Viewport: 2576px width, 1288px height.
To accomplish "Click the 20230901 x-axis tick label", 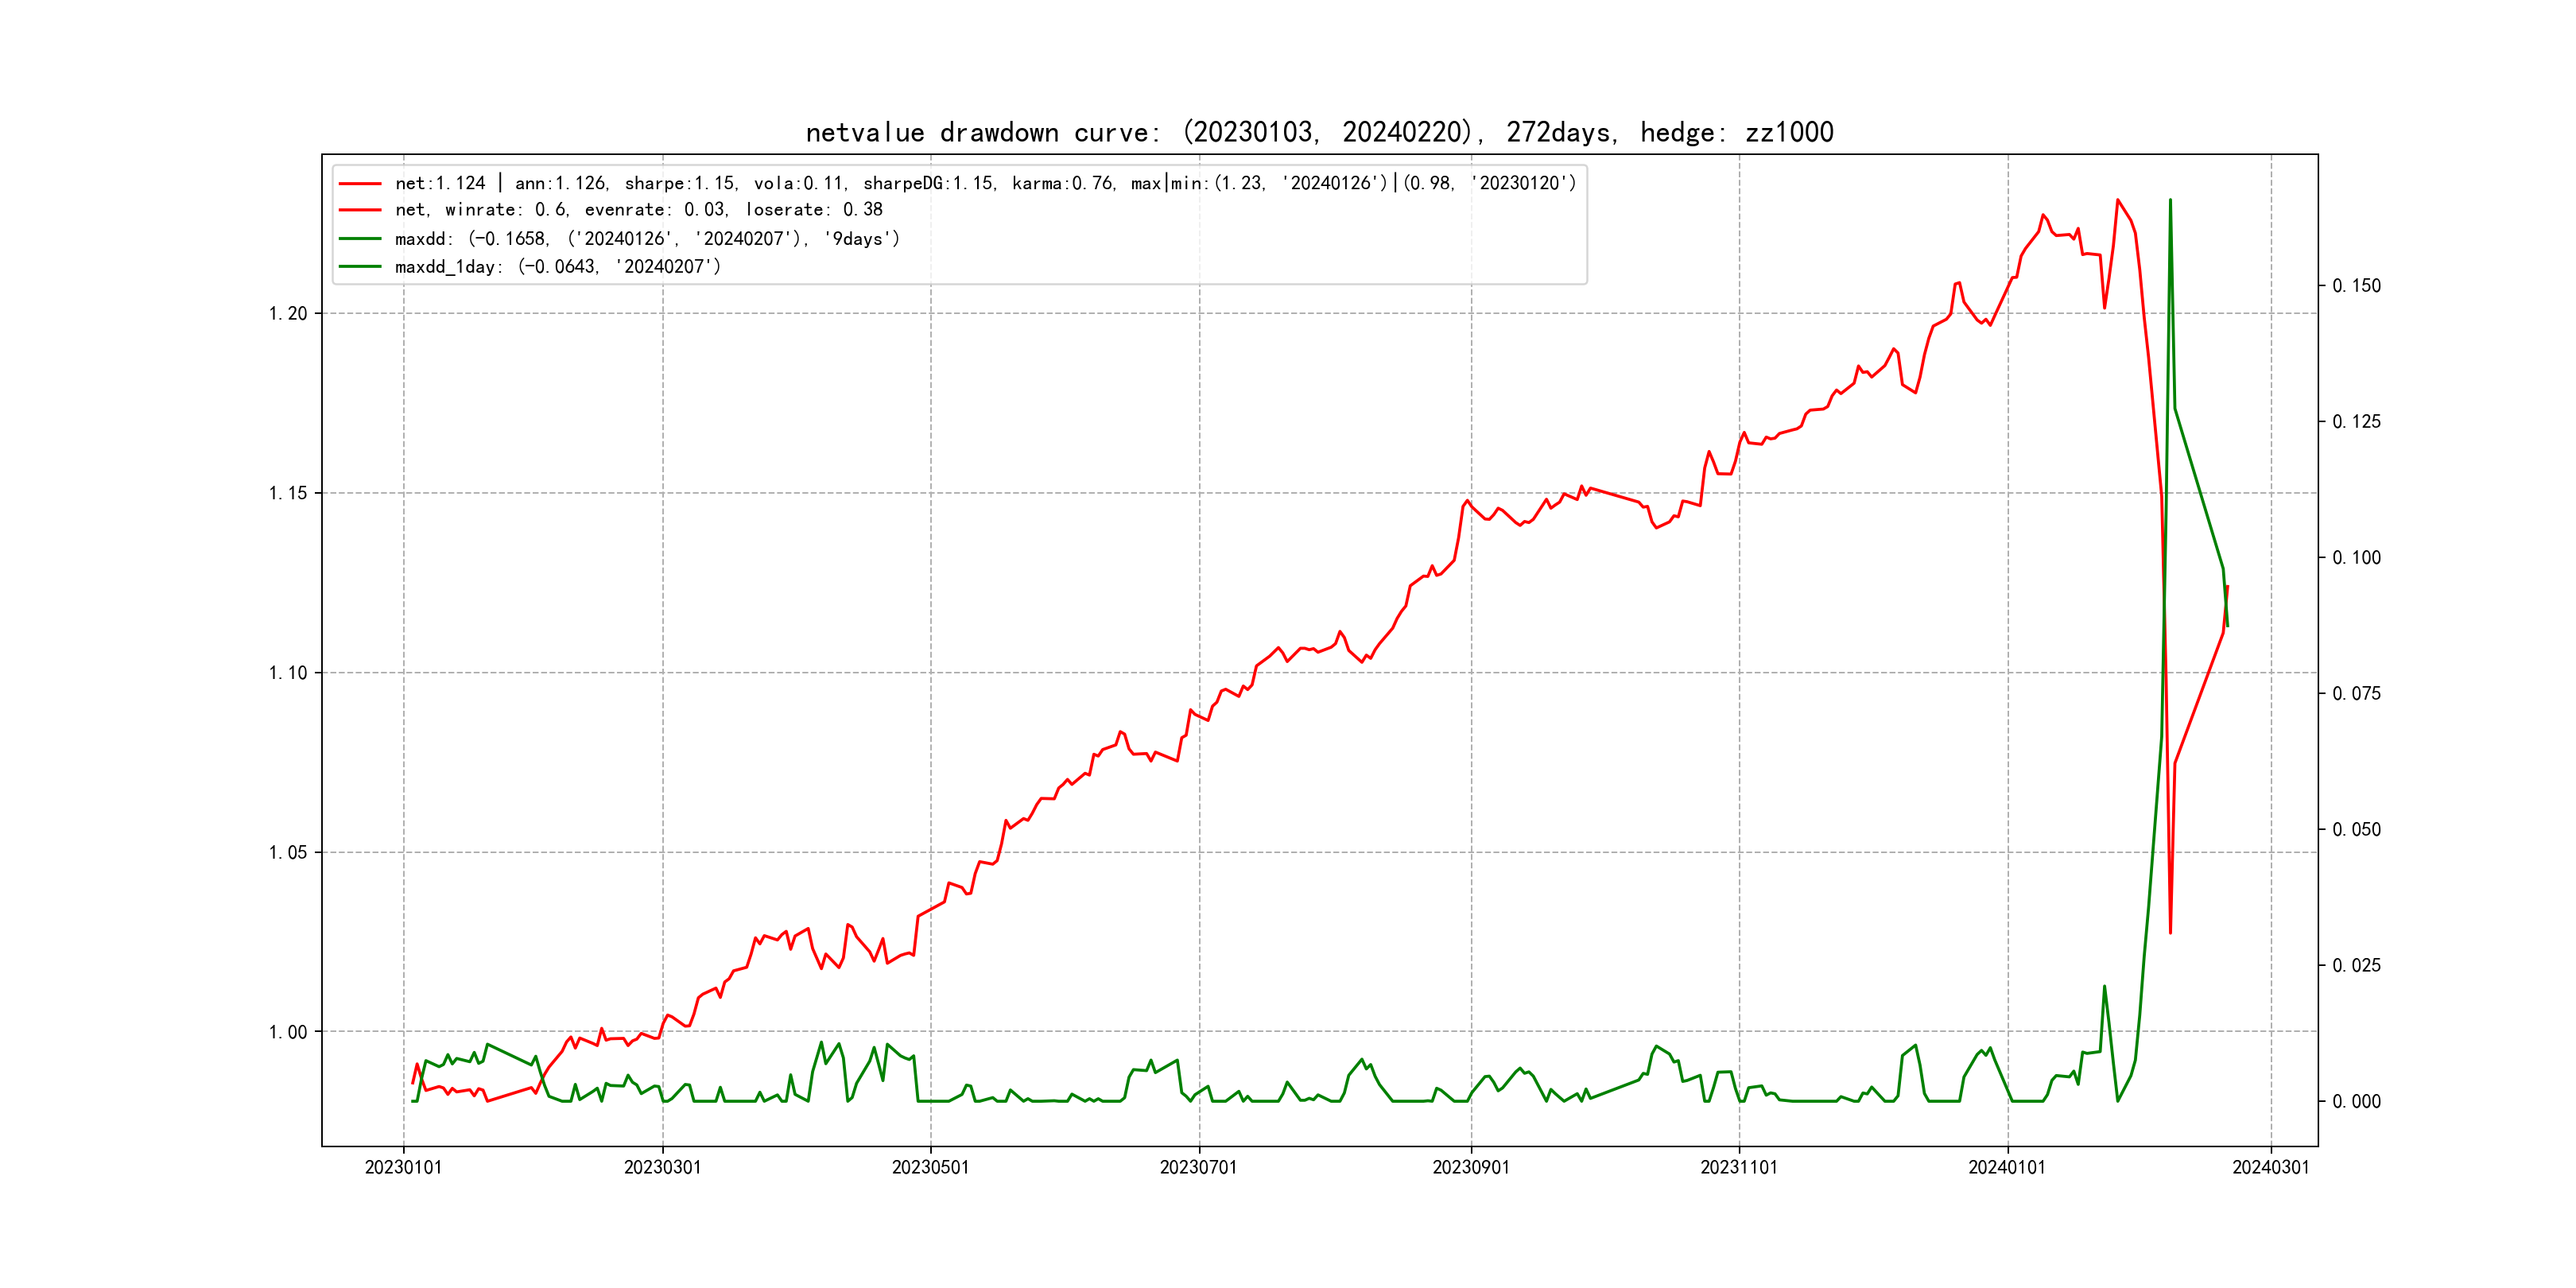I will click(x=1471, y=1168).
